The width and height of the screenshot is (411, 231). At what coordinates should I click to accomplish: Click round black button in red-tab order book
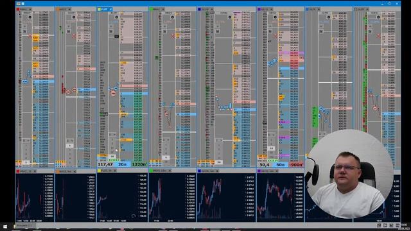coord(30,17)
